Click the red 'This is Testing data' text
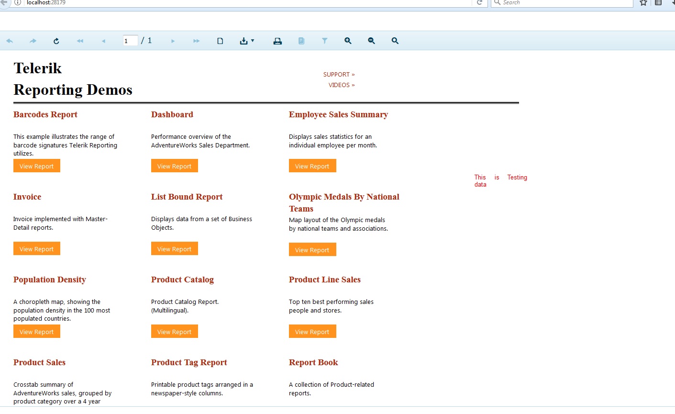The width and height of the screenshot is (675, 414). click(501, 181)
